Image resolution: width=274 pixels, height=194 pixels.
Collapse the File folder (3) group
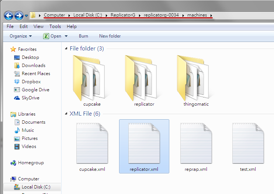coord(66,49)
